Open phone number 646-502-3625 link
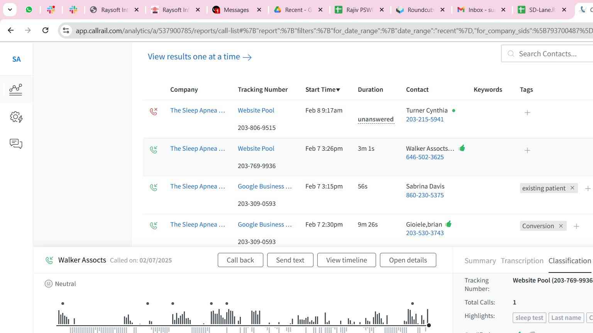 click(425, 157)
